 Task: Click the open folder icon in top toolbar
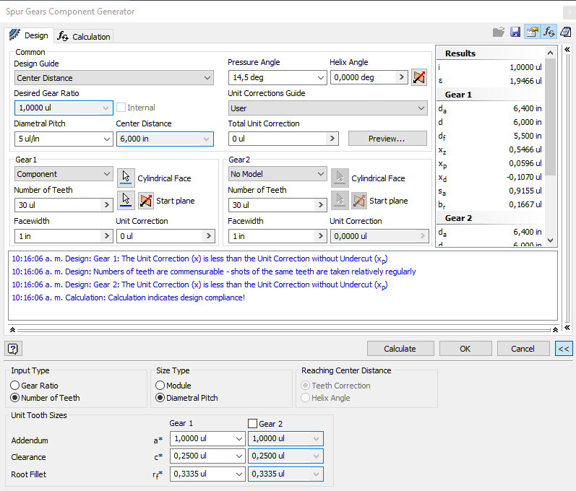click(499, 32)
